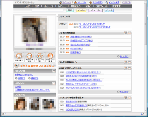Click the scrollbar up arrow

[145, 2]
